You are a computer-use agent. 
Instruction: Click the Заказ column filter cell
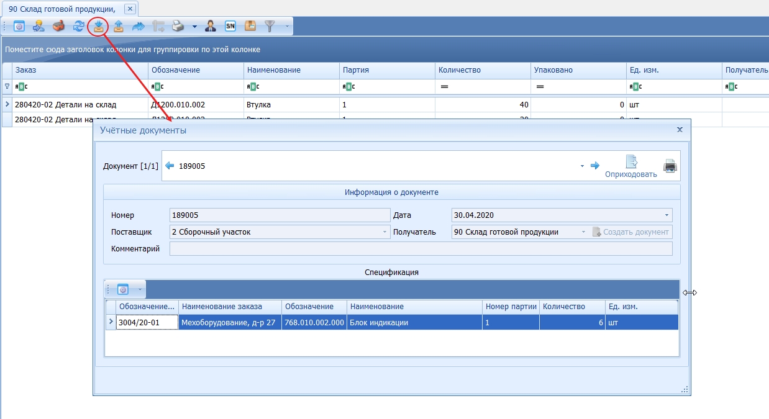click(x=80, y=87)
